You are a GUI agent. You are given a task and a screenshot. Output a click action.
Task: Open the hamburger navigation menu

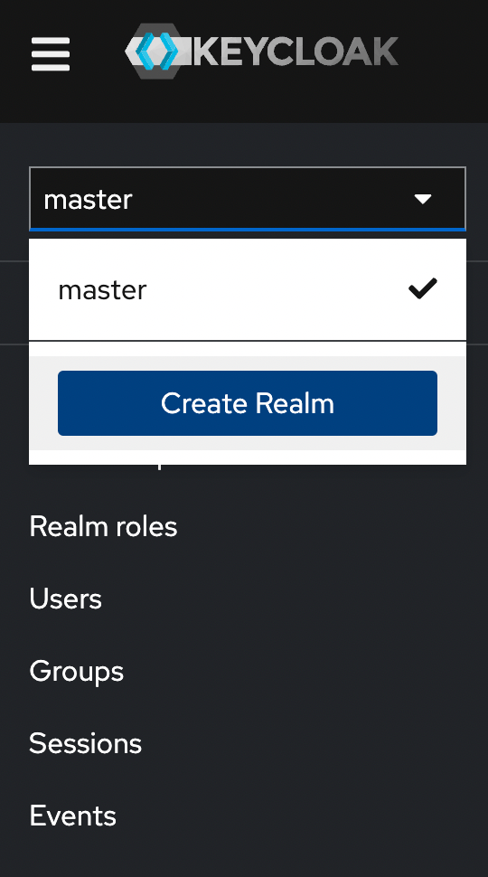pyautogui.click(x=51, y=54)
